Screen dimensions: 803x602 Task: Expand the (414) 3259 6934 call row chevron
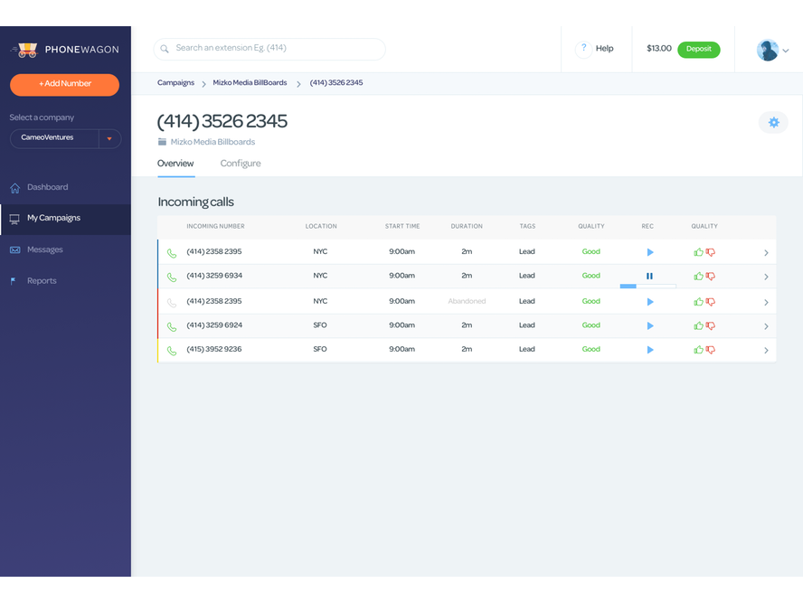(x=766, y=277)
